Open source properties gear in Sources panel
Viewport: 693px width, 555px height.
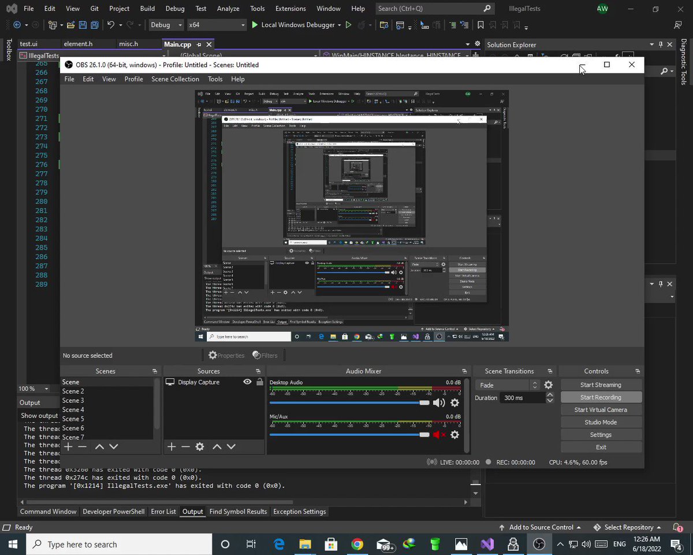click(200, 446)
